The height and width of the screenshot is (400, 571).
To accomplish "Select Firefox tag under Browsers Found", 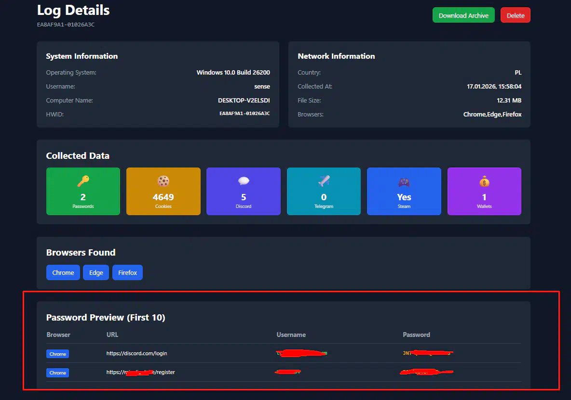I will coord(127,272).
